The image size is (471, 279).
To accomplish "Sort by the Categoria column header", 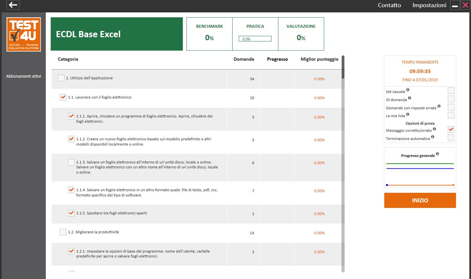I will click(68, 59).
